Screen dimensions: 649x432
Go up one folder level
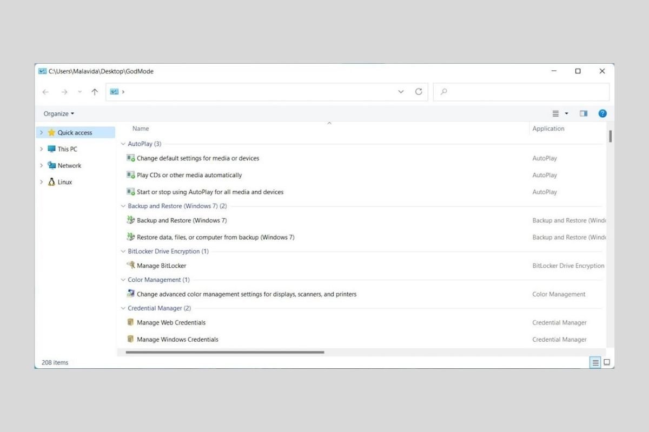tap(95, 92)
